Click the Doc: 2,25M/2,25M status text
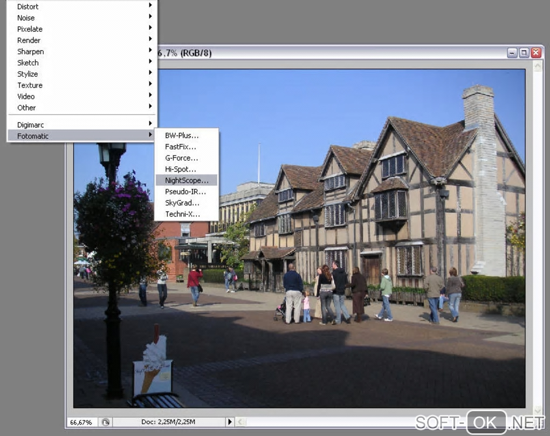The width and height of the screenshot is (550, 436). (168, 421)
